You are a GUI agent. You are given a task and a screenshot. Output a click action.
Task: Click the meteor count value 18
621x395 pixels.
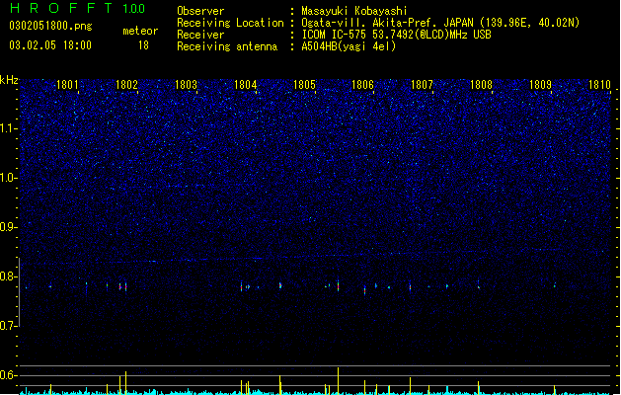click(x=143, y=45)
